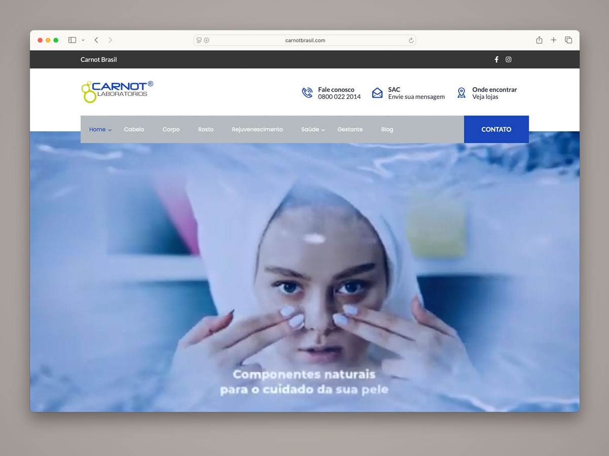Open the sidebar options chevron
The image size is (609, 456).
pos(83,40)
